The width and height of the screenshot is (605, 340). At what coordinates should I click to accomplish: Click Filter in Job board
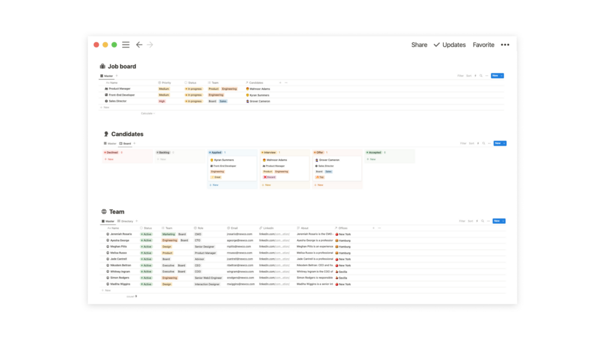pos(461,76)
